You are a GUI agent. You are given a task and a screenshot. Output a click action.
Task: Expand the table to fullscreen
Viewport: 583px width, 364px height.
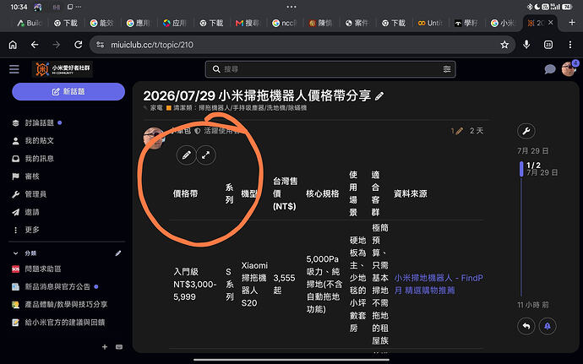[x=205, y=155]
